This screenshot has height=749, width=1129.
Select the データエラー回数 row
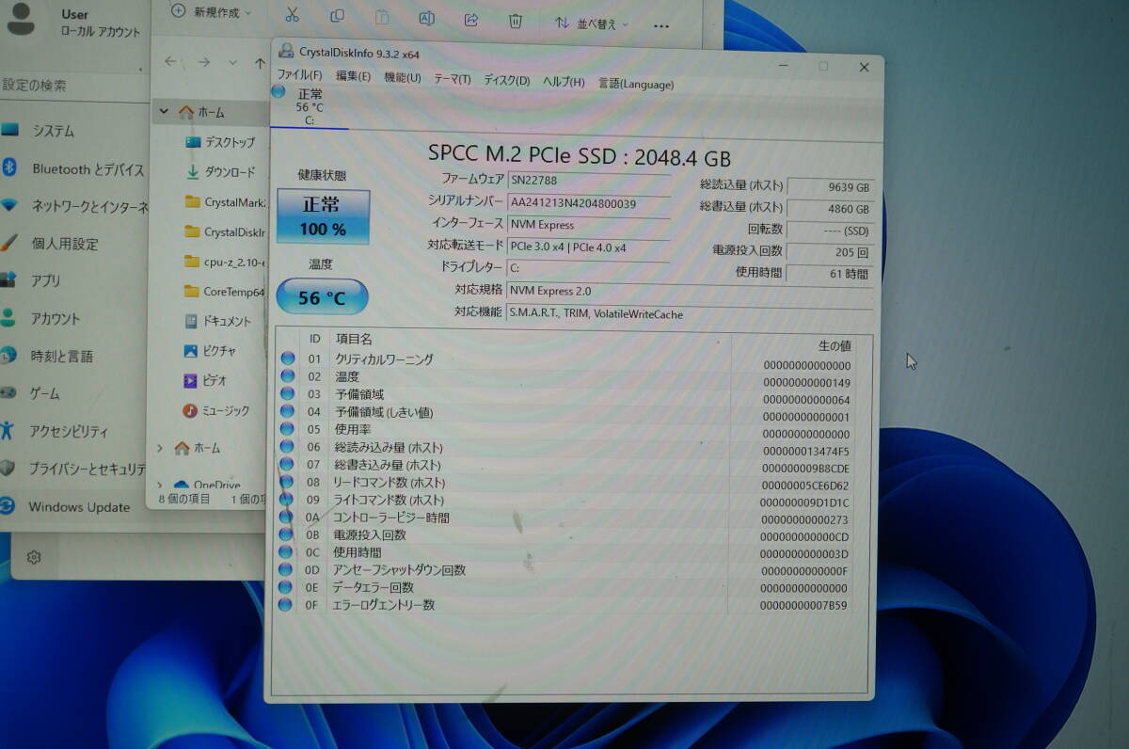click(564, 588)
